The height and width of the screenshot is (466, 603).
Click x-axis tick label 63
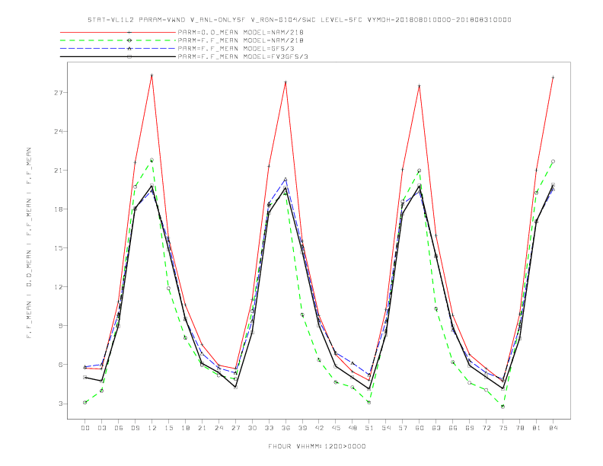point(436,428)
